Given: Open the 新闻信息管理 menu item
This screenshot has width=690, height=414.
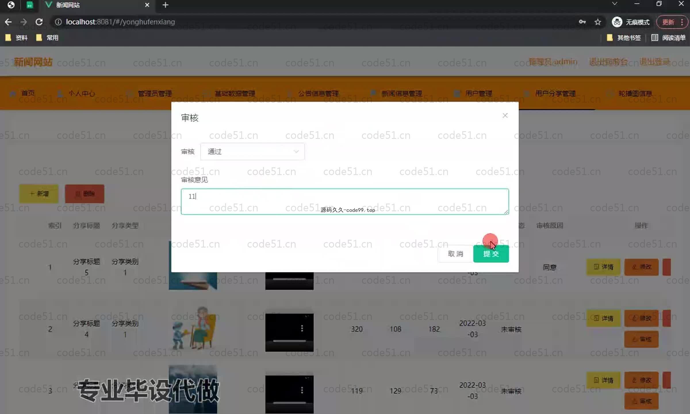Looking at the screenshot, I should (396, 93).
